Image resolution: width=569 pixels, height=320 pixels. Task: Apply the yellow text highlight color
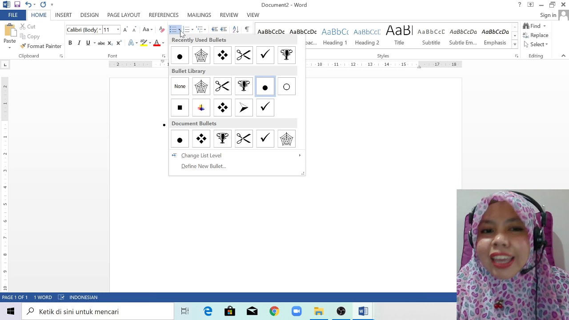click(143, 43)
